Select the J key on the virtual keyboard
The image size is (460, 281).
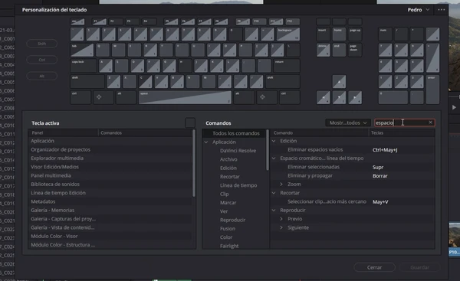(201, 66)
